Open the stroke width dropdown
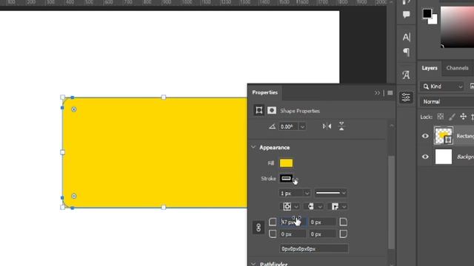474x266 pixels. 307,193
